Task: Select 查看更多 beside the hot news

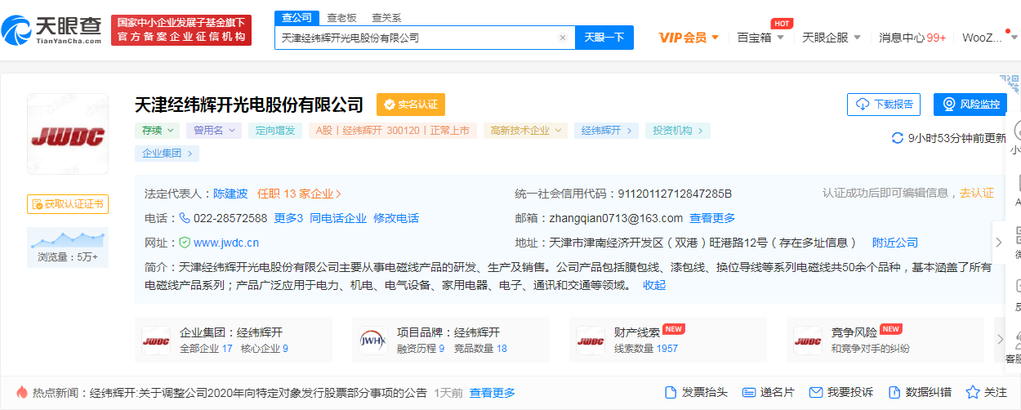Action: click(x=493, y=393)
